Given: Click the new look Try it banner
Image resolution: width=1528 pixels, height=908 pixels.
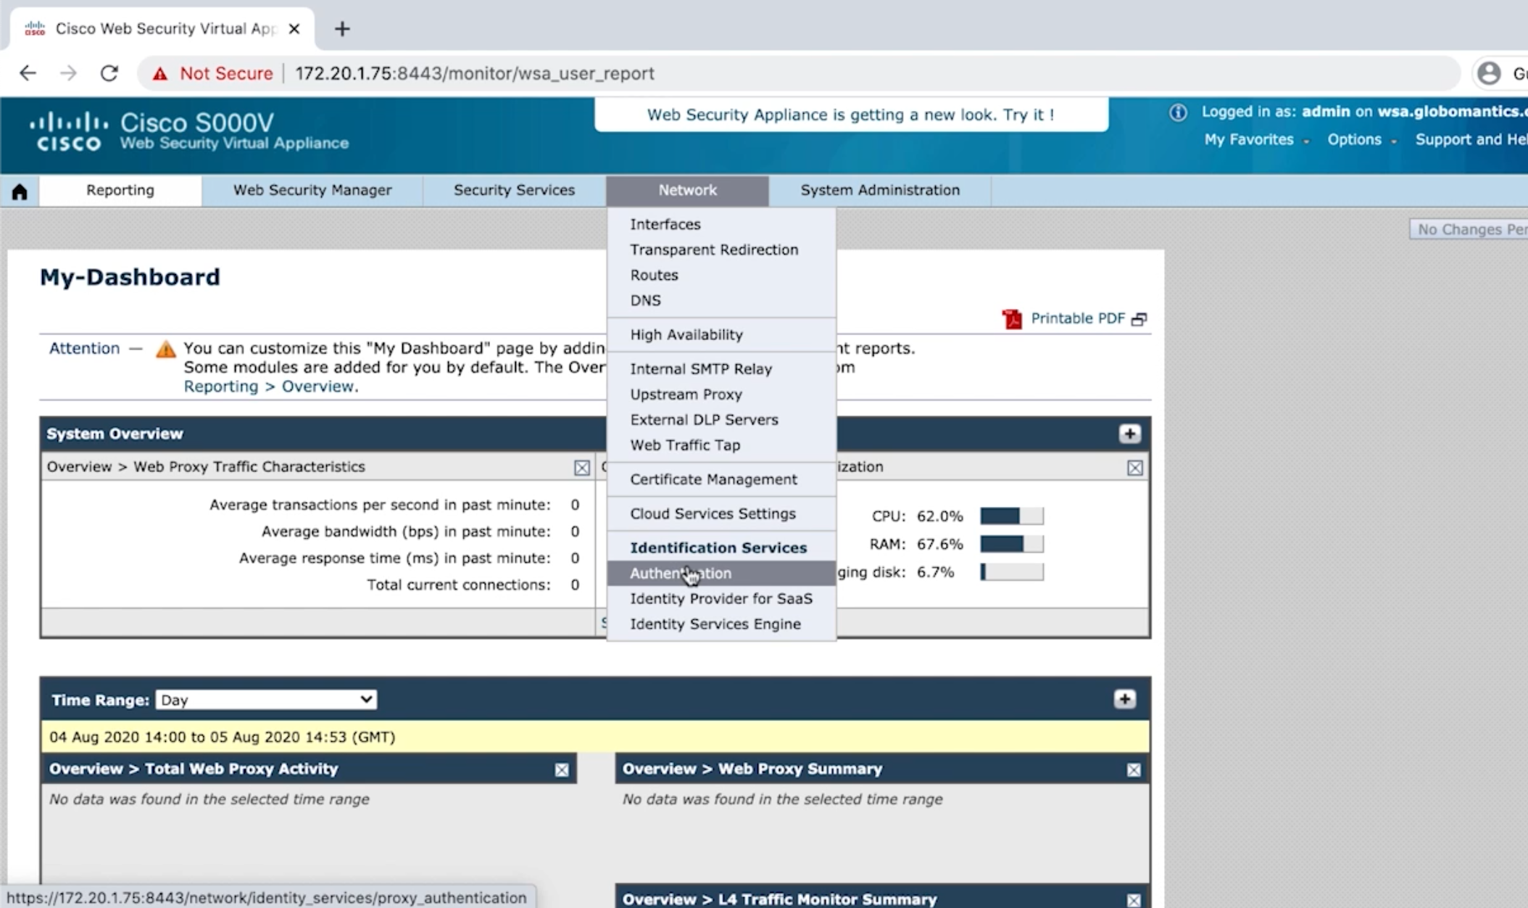Looking at the screenshot, I should tap(851, 115).
